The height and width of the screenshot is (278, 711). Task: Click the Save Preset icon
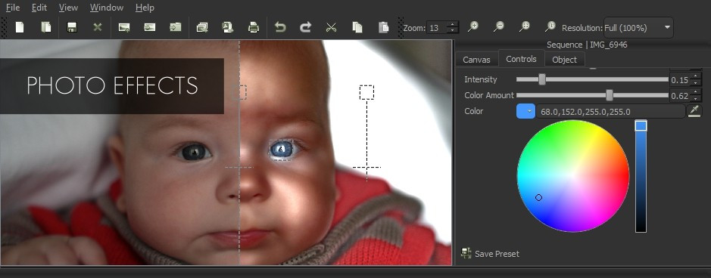click(x=466, y=253)
